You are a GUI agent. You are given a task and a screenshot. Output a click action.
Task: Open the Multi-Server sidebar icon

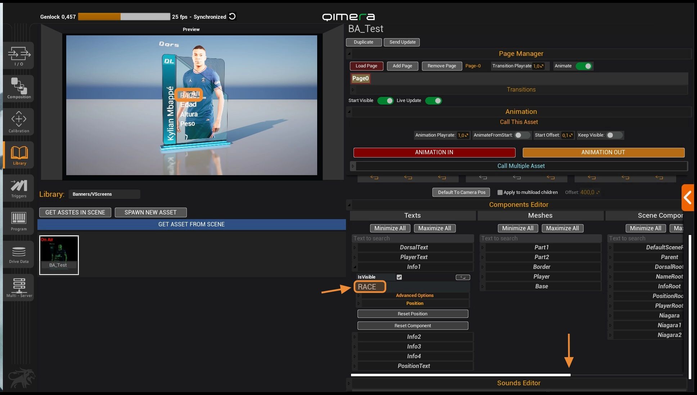point(19,287)
